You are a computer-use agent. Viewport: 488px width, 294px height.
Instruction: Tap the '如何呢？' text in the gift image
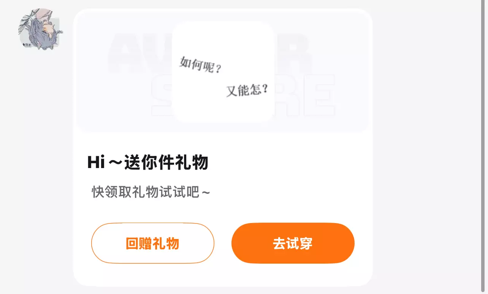click(x=200, y=65)
